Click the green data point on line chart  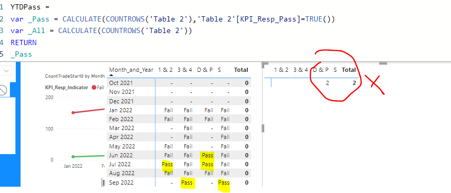click(73, 156)
